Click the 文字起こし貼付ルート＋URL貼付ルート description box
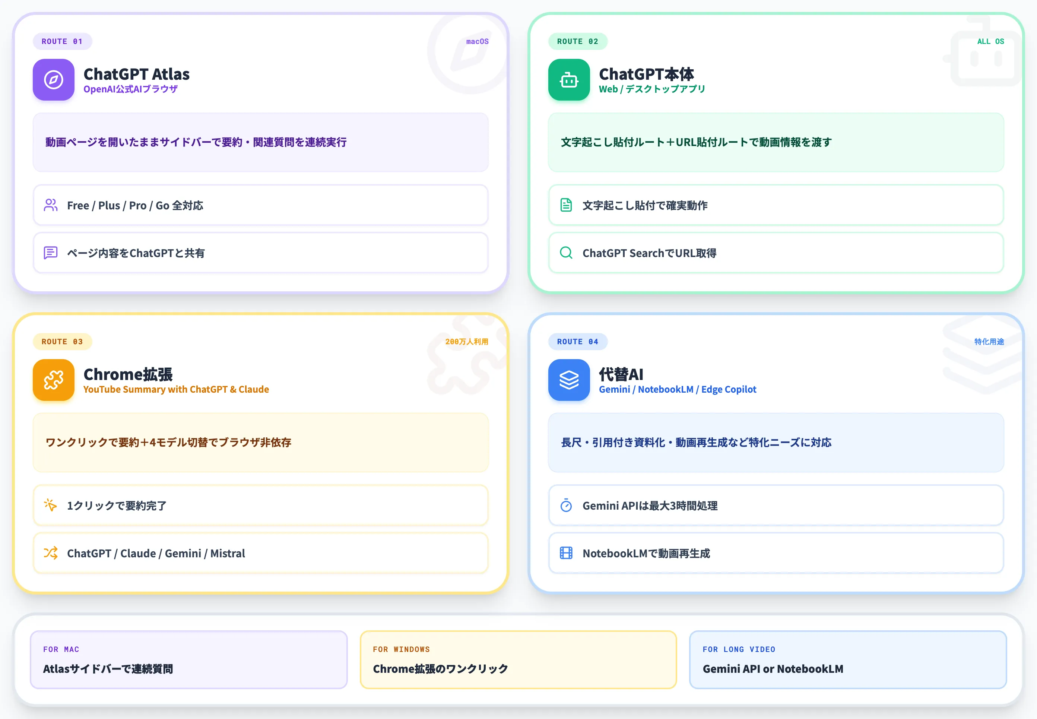 (776, 142)
